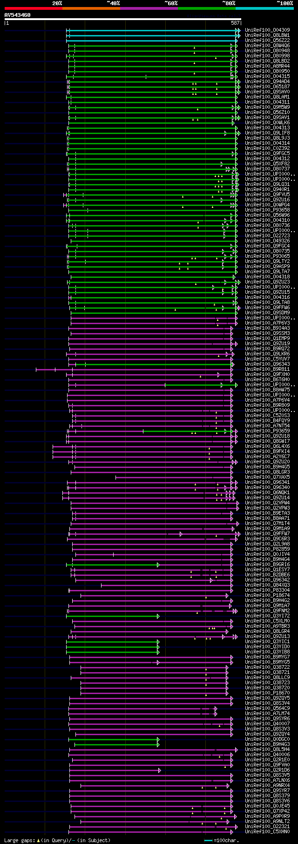Viewport: 298px width, 844px height.
Task: Click the query end position 587
Action: (x=235, y=23)
